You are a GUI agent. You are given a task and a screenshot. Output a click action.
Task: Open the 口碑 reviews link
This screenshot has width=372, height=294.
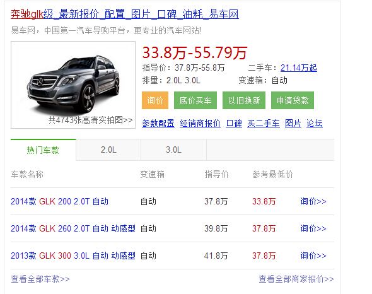pyautogui.click(x=234, y=123)
